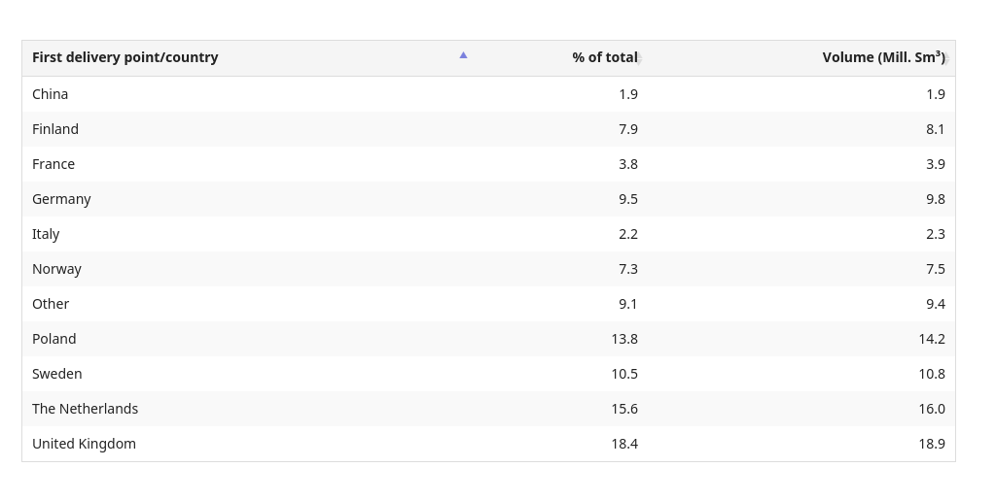Click the ascending sort arrow for the country column
996x501 pixels.
coord(463,55)
